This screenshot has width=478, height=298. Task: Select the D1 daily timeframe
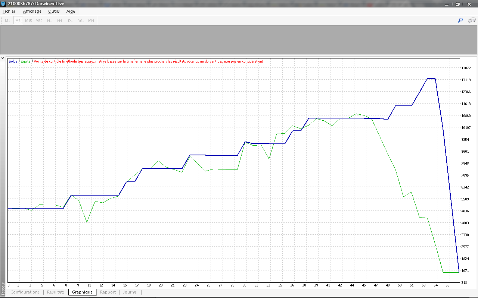click(70, 20)
